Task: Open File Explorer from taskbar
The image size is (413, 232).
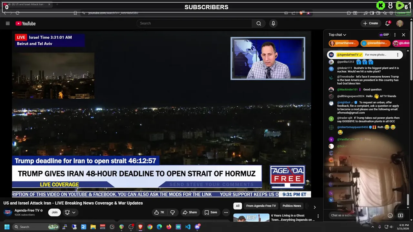Action: 93,227
